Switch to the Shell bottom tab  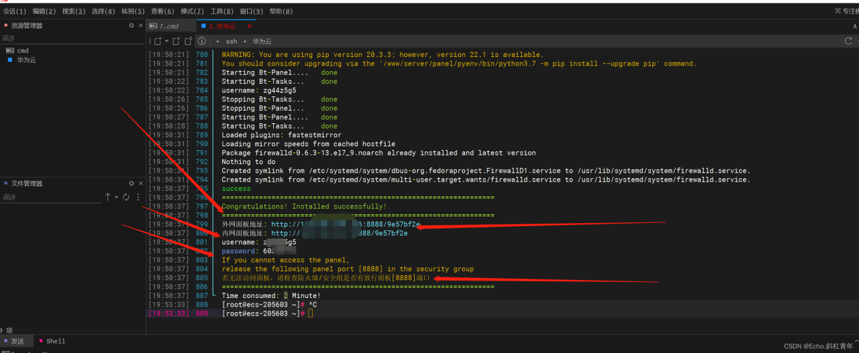(55, 341)
